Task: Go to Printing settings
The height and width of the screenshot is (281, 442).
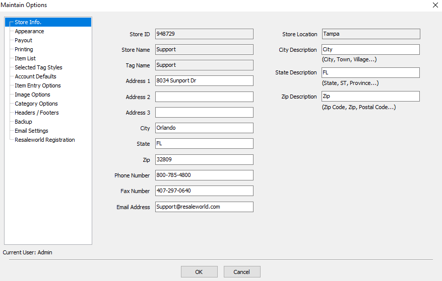Action: [x=24, y=49]
